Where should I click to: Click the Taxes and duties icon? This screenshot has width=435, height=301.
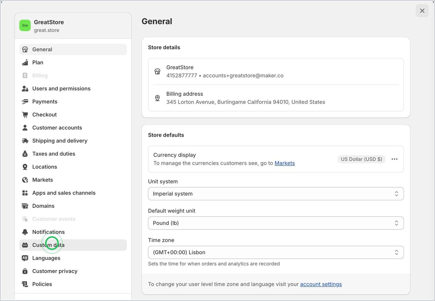point(25,154)
